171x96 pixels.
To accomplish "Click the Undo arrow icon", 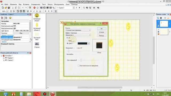I will point(23,8).
